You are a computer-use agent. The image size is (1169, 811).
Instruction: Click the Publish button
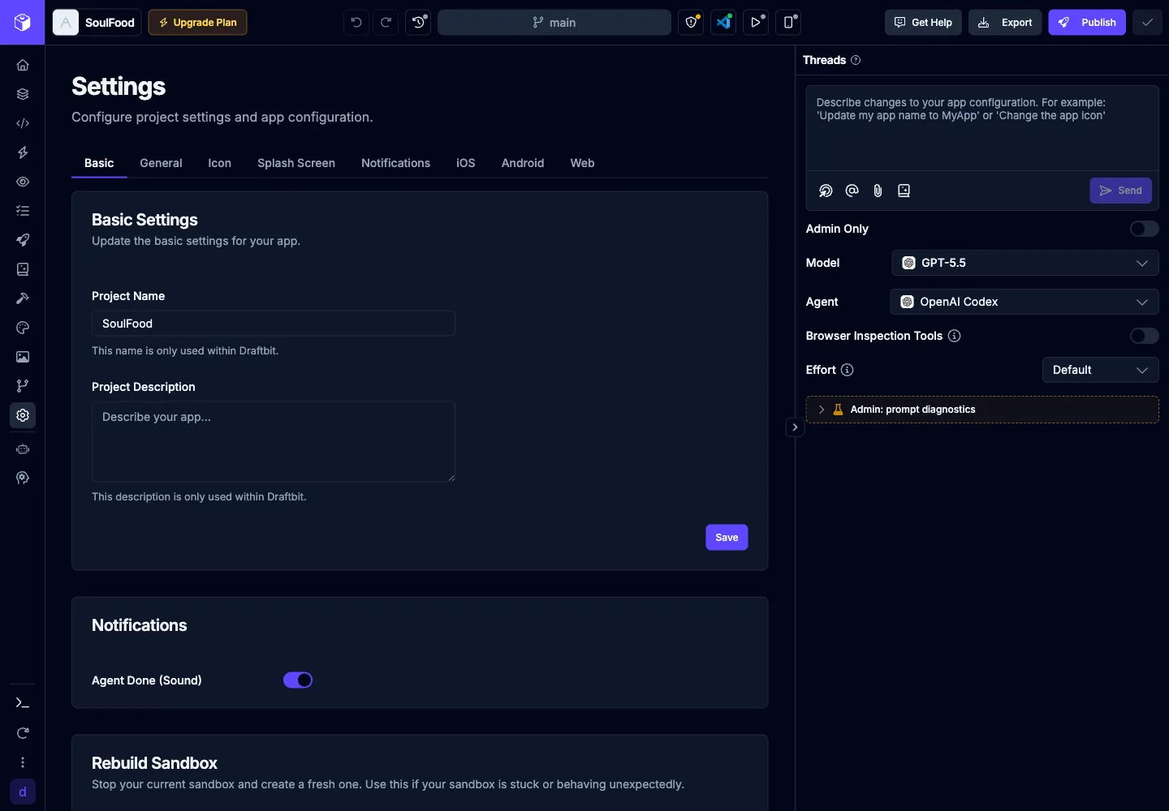tap(1087, 23)
